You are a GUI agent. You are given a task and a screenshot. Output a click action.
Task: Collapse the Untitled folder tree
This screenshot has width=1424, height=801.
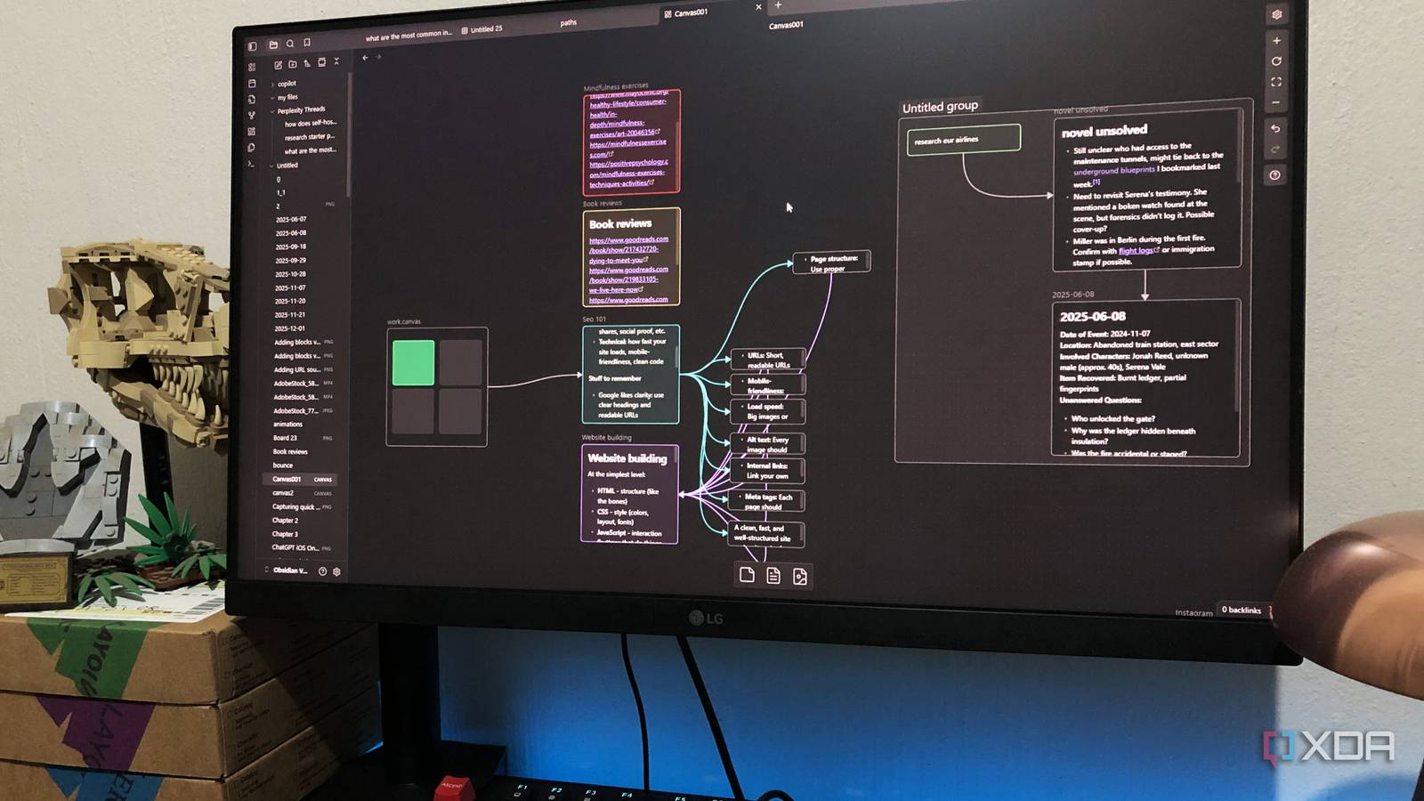[270, 164]
